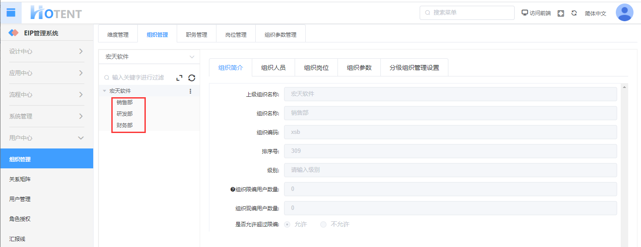Switch language via 简体中文
Screen dimensions: 641x247
tap(595, 13)
